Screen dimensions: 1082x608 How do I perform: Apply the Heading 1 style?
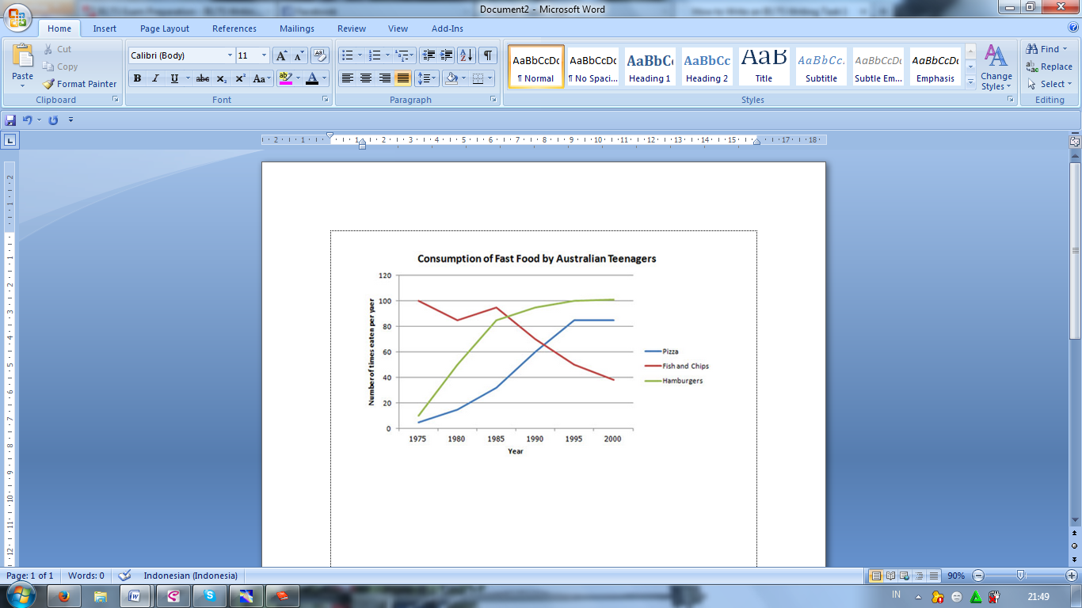point(650,66)
